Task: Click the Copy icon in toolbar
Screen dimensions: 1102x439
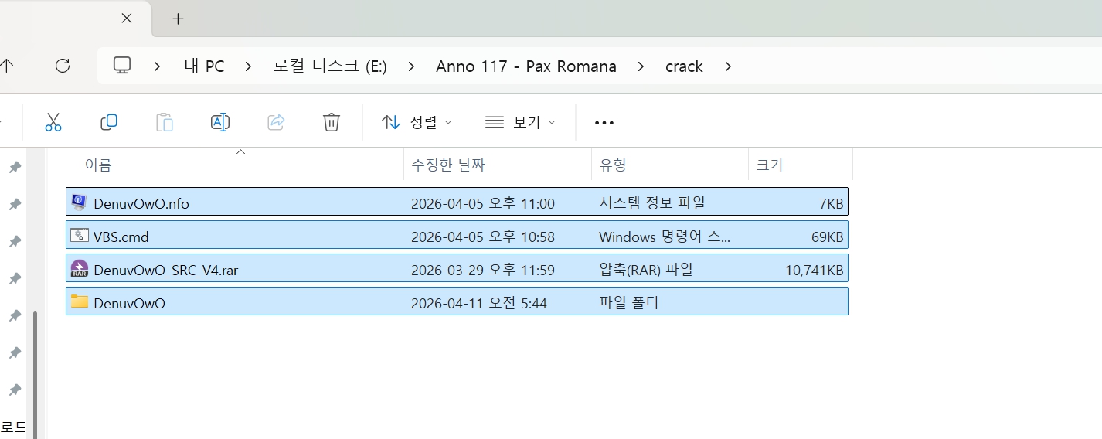Action: [109, 122]
